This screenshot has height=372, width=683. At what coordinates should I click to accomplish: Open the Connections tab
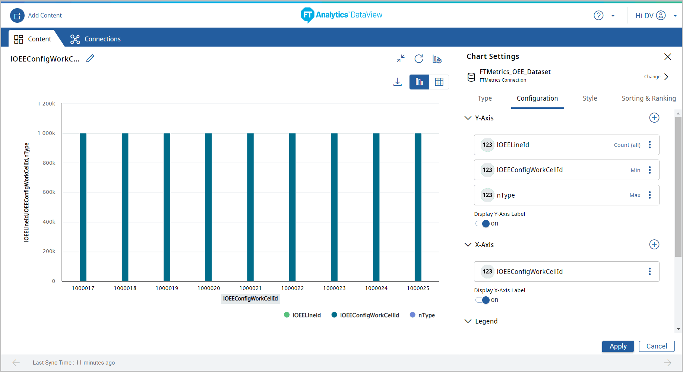(x=95, y=39)
